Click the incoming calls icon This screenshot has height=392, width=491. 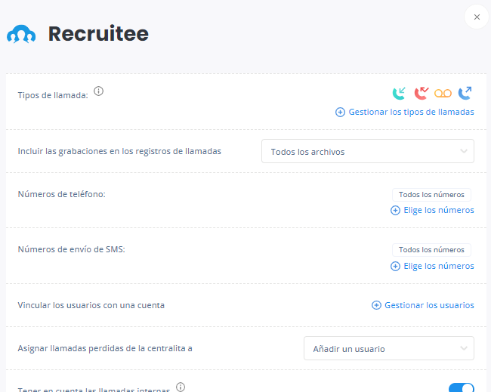(x=400, y=93)
